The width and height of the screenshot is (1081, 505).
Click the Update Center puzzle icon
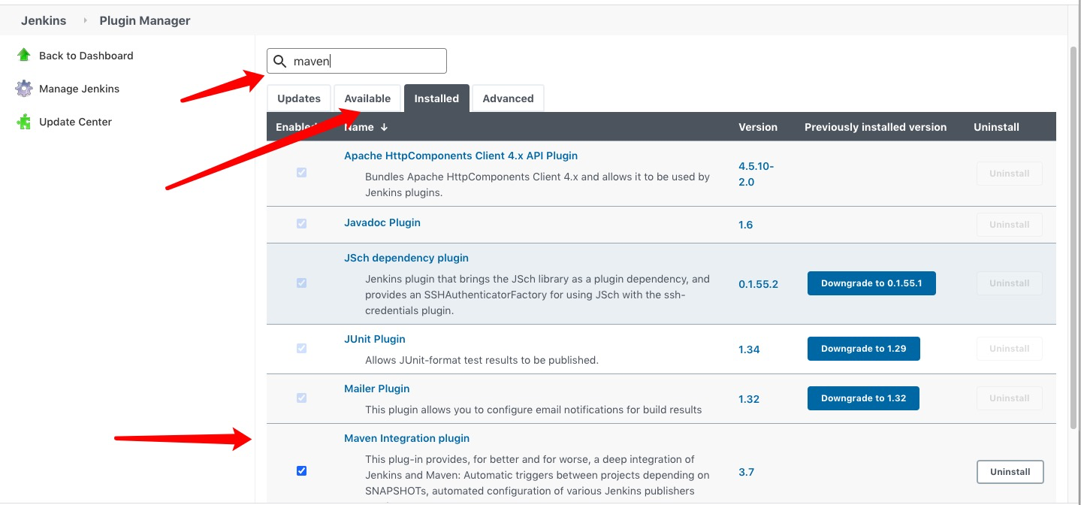(x=24, y=122)
